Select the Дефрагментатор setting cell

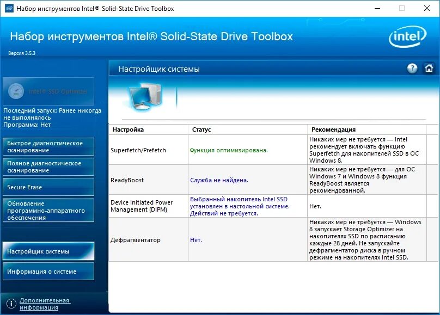point(149,240)
